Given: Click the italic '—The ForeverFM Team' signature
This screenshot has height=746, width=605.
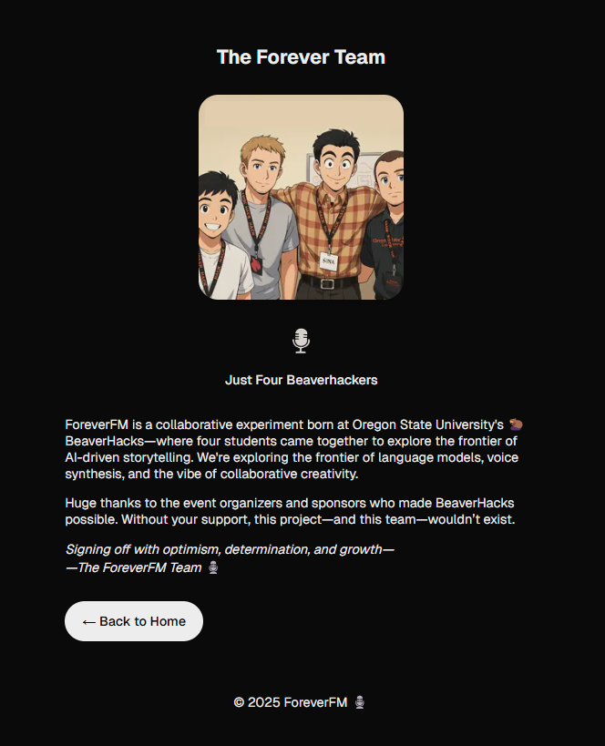Looking at the screenshot, I should coord(133,567).
